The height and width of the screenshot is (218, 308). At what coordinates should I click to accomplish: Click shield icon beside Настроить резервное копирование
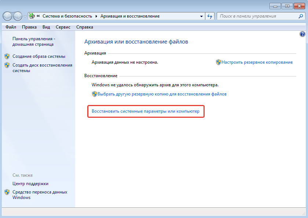[x=219, y=62]
